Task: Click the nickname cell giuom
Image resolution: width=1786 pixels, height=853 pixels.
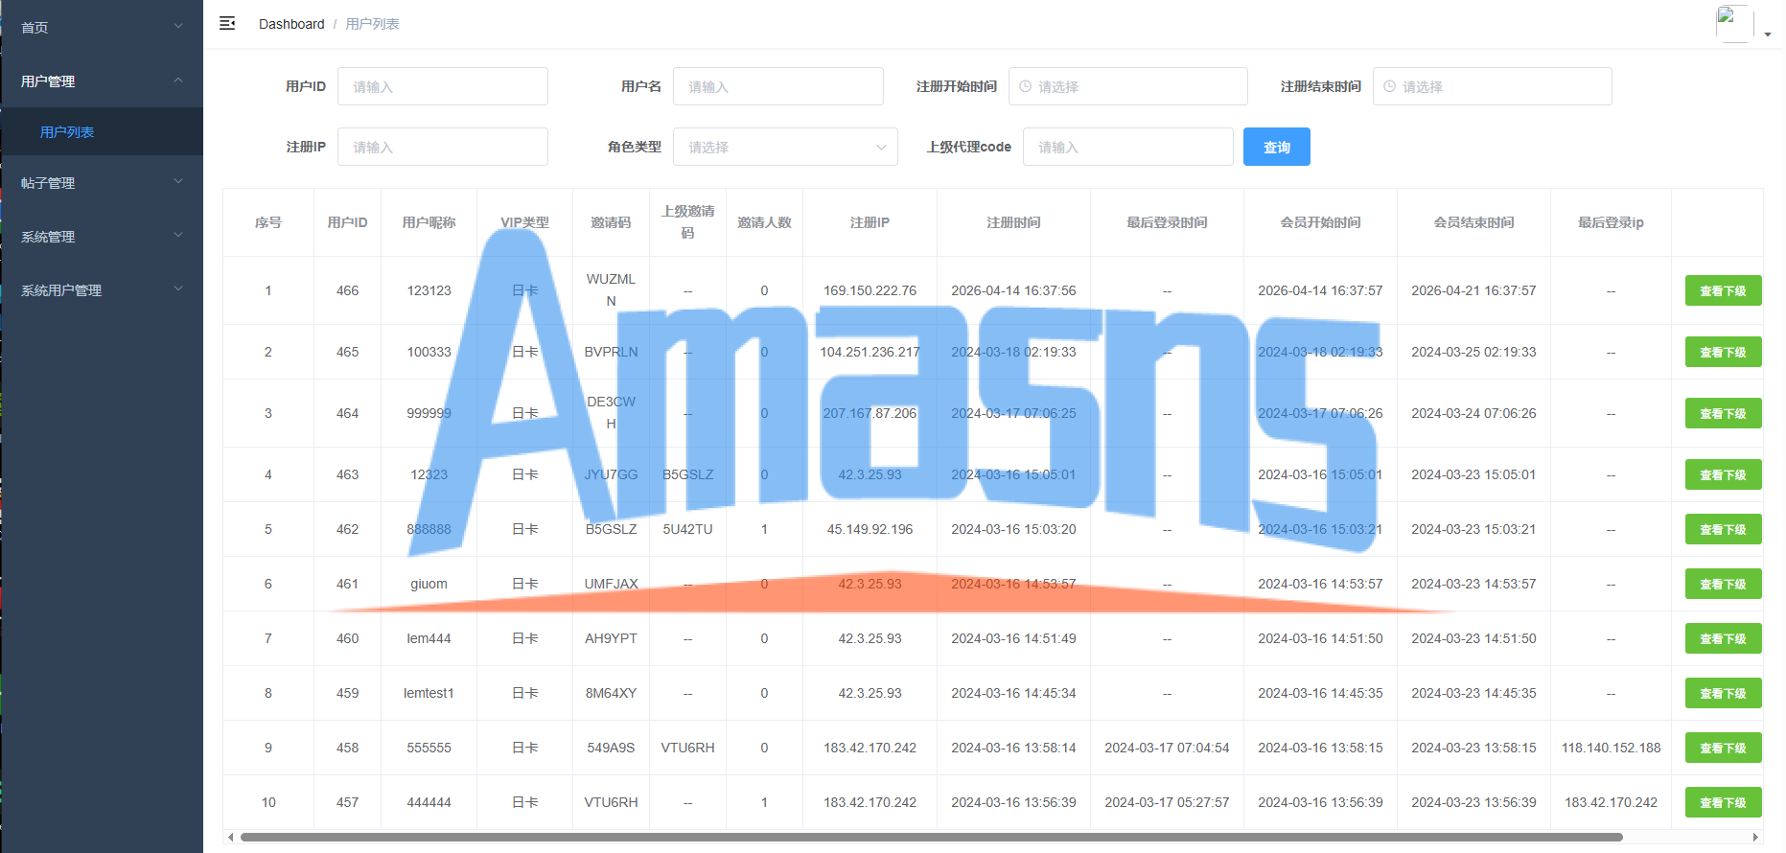Action: (429, 584)
